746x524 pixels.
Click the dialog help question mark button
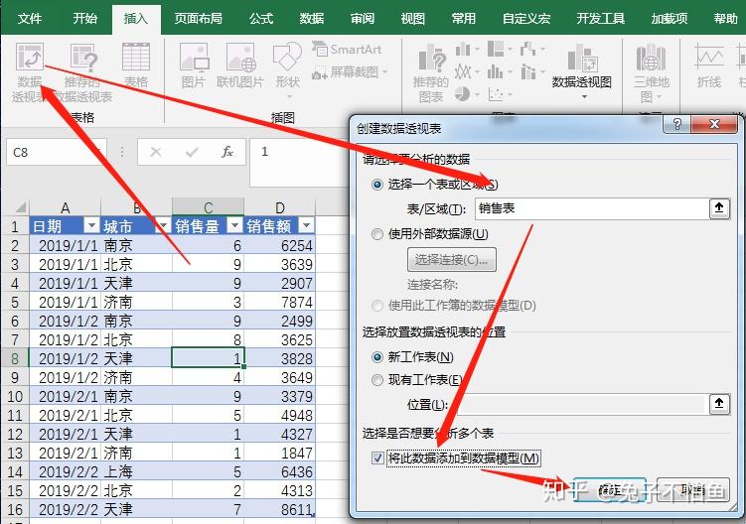(x=677, y=124)
